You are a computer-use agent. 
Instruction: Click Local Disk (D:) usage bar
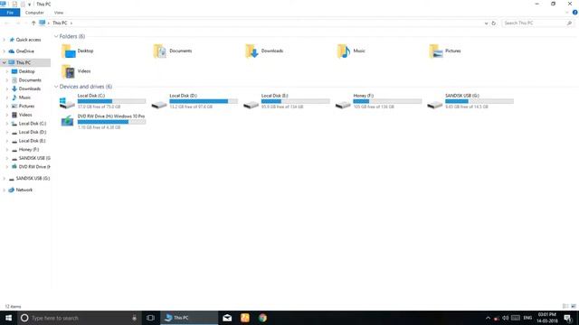(x=204, y=101)
